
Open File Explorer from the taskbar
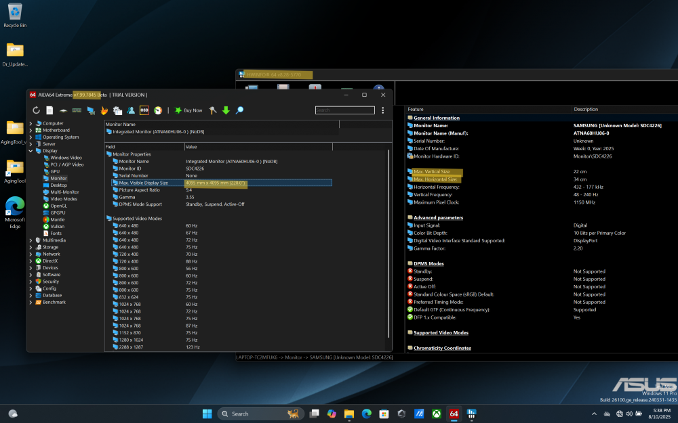pos(349,414)
